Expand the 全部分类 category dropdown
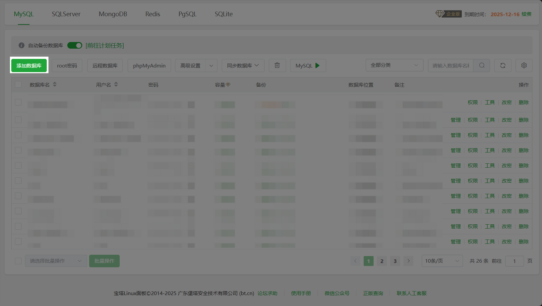Image resolution: width=542 pixels, height=306 pixels. 394,65
